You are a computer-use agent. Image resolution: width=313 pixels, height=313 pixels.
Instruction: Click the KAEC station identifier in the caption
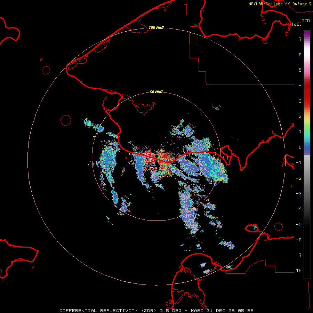click(x=196, y=311)
